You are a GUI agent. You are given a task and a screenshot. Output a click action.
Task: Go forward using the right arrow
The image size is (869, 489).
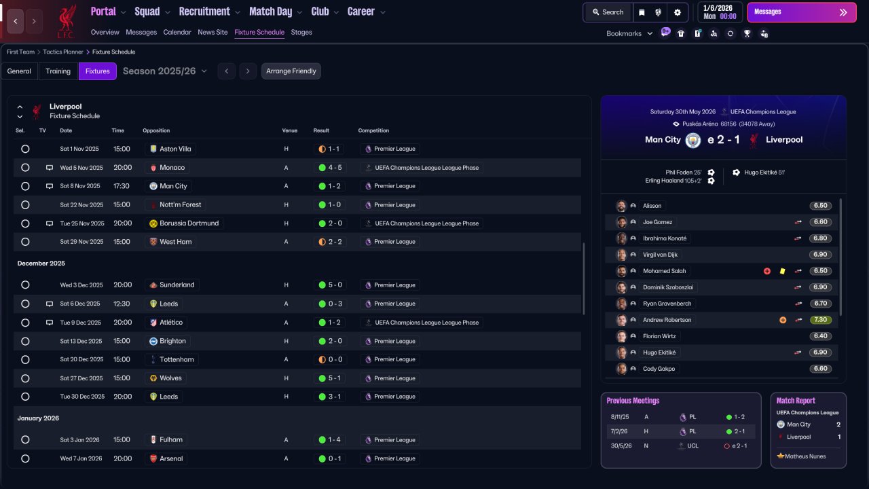coord(34,21)
